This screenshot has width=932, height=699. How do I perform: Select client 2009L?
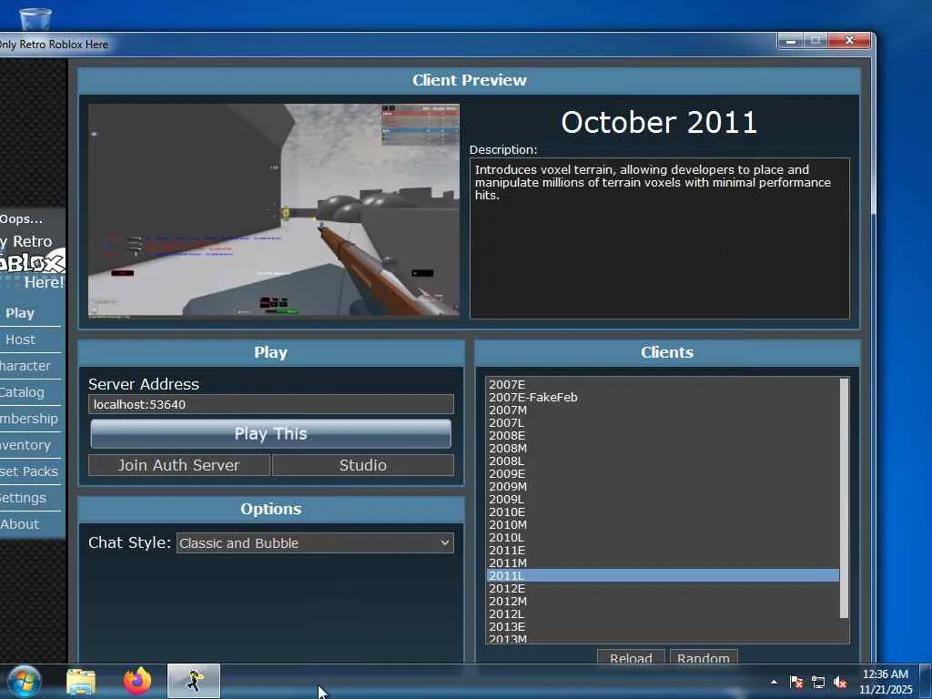(663, 500)
